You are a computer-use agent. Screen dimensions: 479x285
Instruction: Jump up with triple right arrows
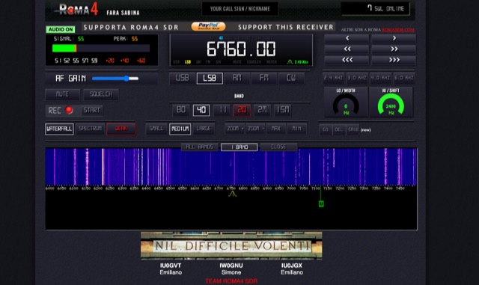click(394, 60)
